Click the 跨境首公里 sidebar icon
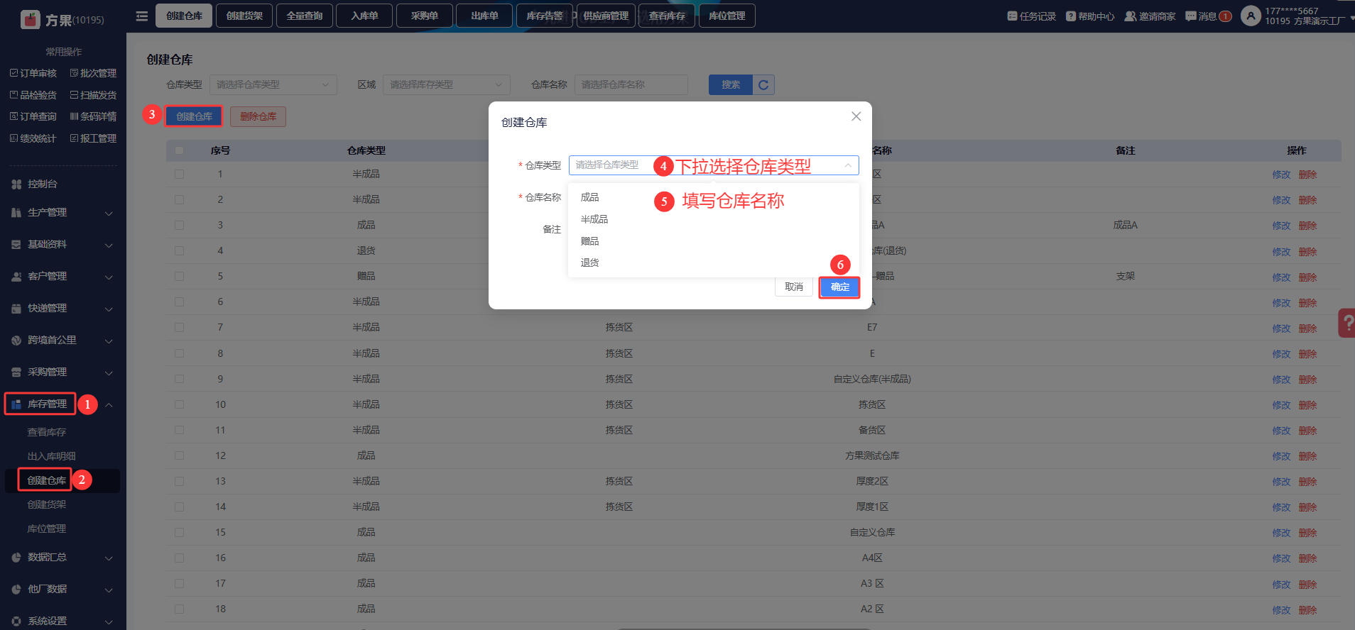 tap(16, 341)
